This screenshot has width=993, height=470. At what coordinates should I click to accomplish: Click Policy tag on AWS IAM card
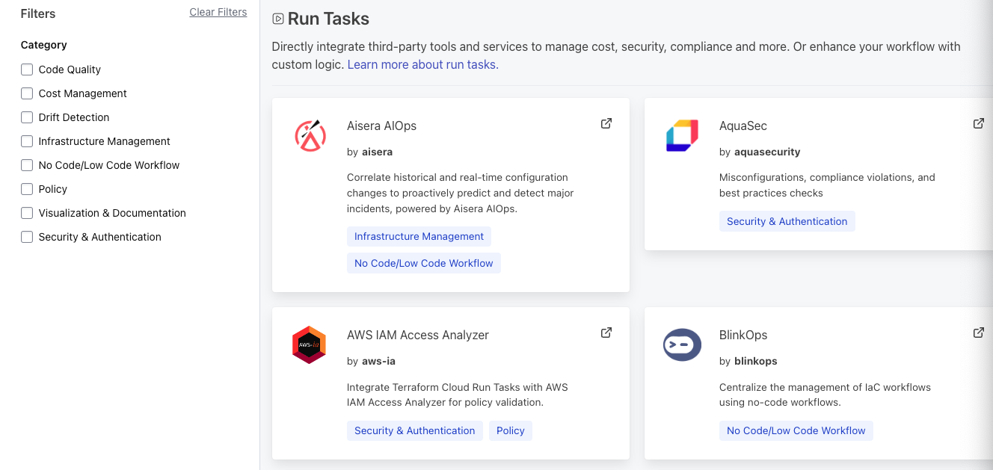click(x=511, y=430)
